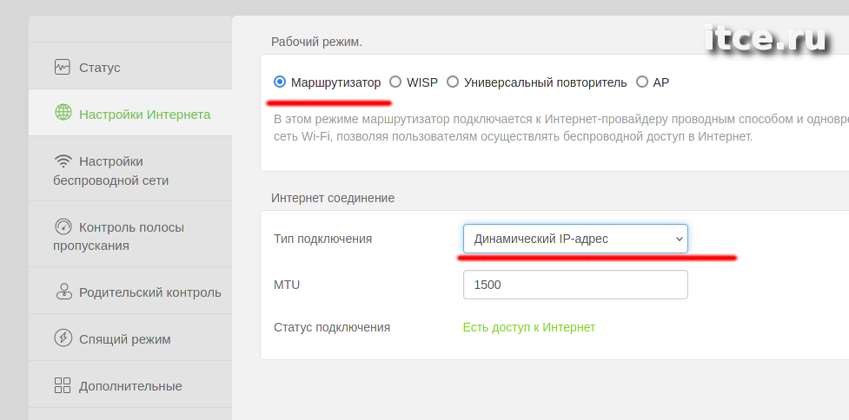Click the sleep mode lightning icon
This screenshot has height=420, width=849.
63,338
